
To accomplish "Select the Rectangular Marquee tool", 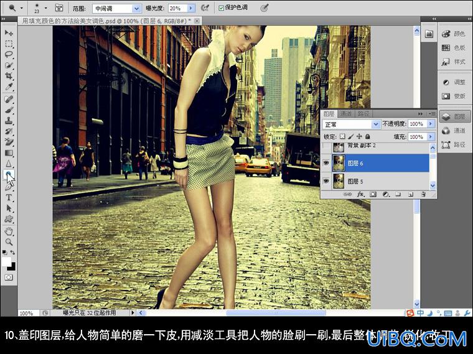I will tap(9, 44).
